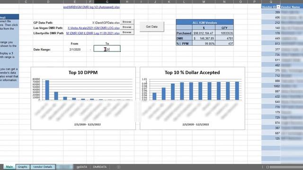The image size is (303, 170).
Task: Select Vendor ID cell 1002
Action: coord(271,86)
